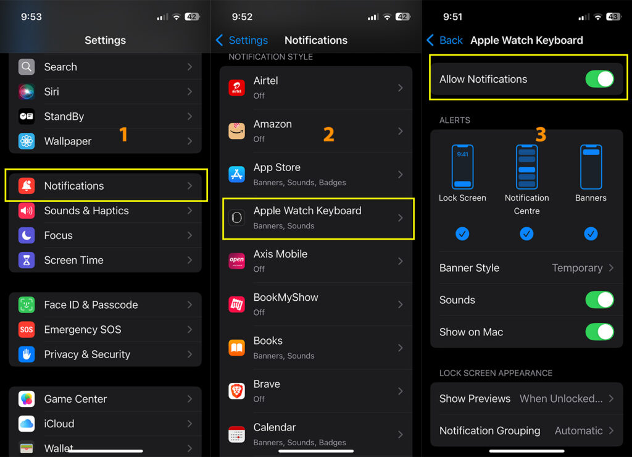Open Notification Grouping Automatic option
Viewport: 632px width, 457px height.
[x=527, y=431]
